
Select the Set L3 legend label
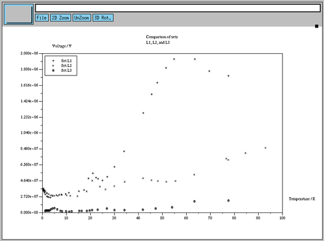66,71
